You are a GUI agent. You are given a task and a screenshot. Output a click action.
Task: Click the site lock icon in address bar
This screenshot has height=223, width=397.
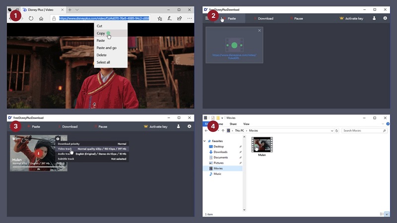tap(54, 18)
